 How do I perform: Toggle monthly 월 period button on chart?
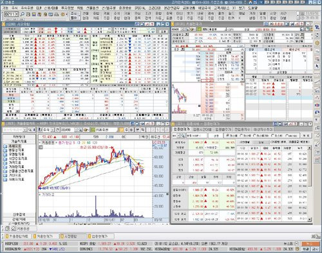click(x=131, y=130)
